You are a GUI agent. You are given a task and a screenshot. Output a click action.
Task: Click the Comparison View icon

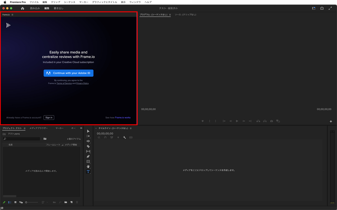tap(278, 121)
